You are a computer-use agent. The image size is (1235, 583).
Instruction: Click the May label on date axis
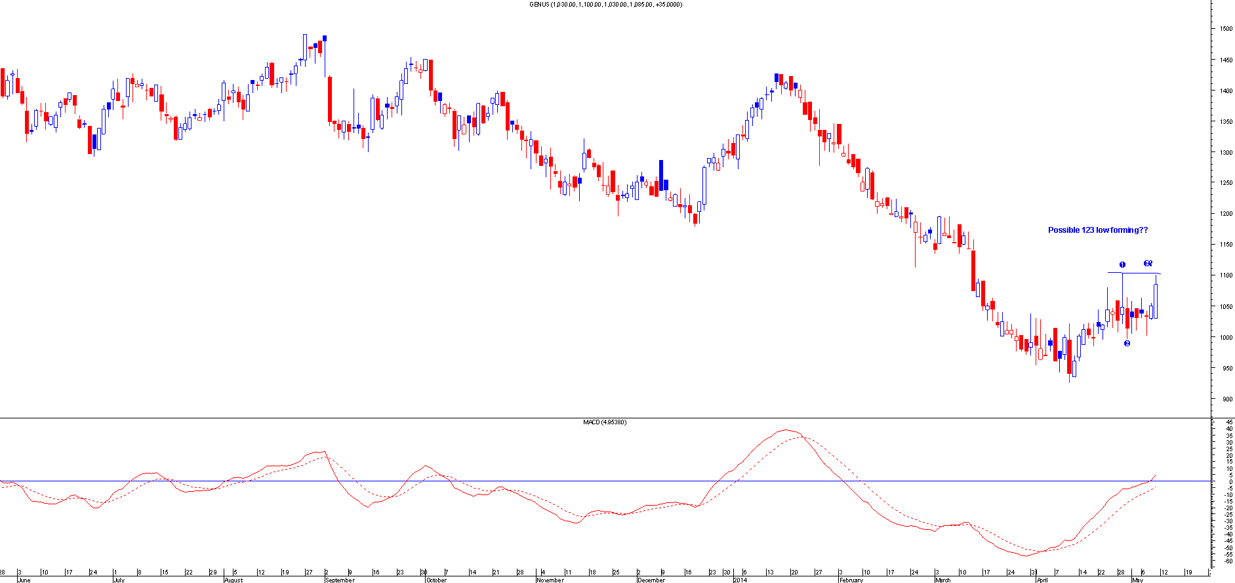tap(1137, 580)
